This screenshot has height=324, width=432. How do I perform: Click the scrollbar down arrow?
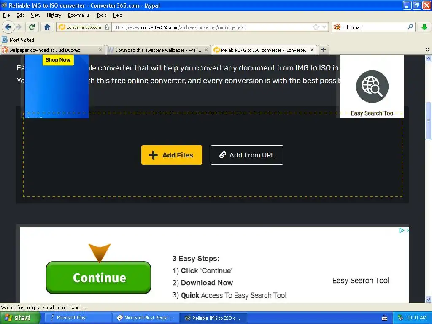pyautogui.click(x=429, y=299)
